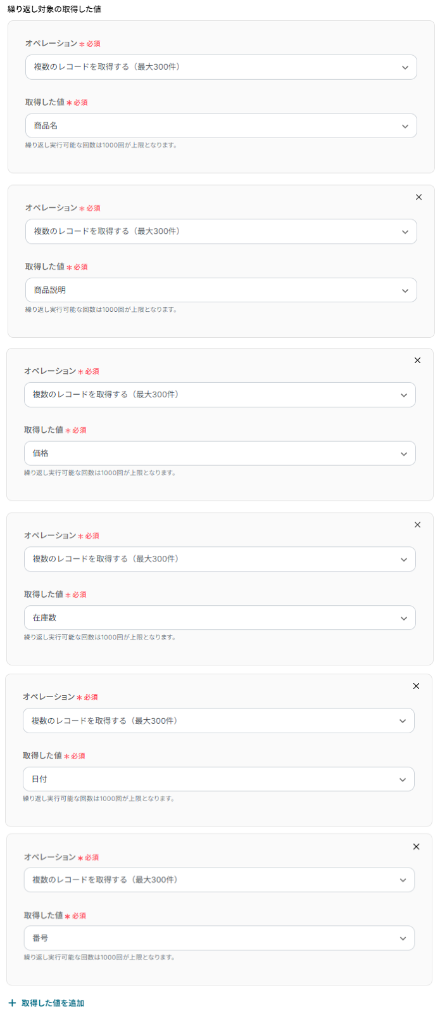This screenshot has height=1014, width=440.
Task: Click the plus icon beside 取得した値を追加
Action: point(12,1003)
